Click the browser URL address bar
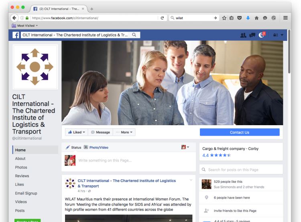301x222 pixels. pos(94,18)
